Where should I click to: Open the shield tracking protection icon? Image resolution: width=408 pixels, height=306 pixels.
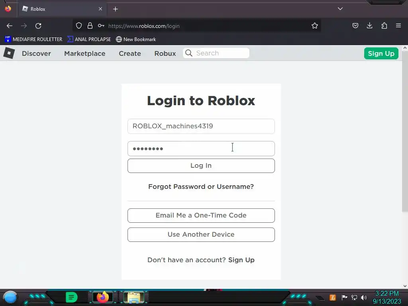pyautogui.click(x=79, y=25)
